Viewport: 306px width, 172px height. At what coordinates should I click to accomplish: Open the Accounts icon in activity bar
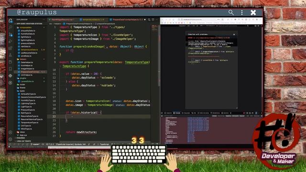pos(11,132)
